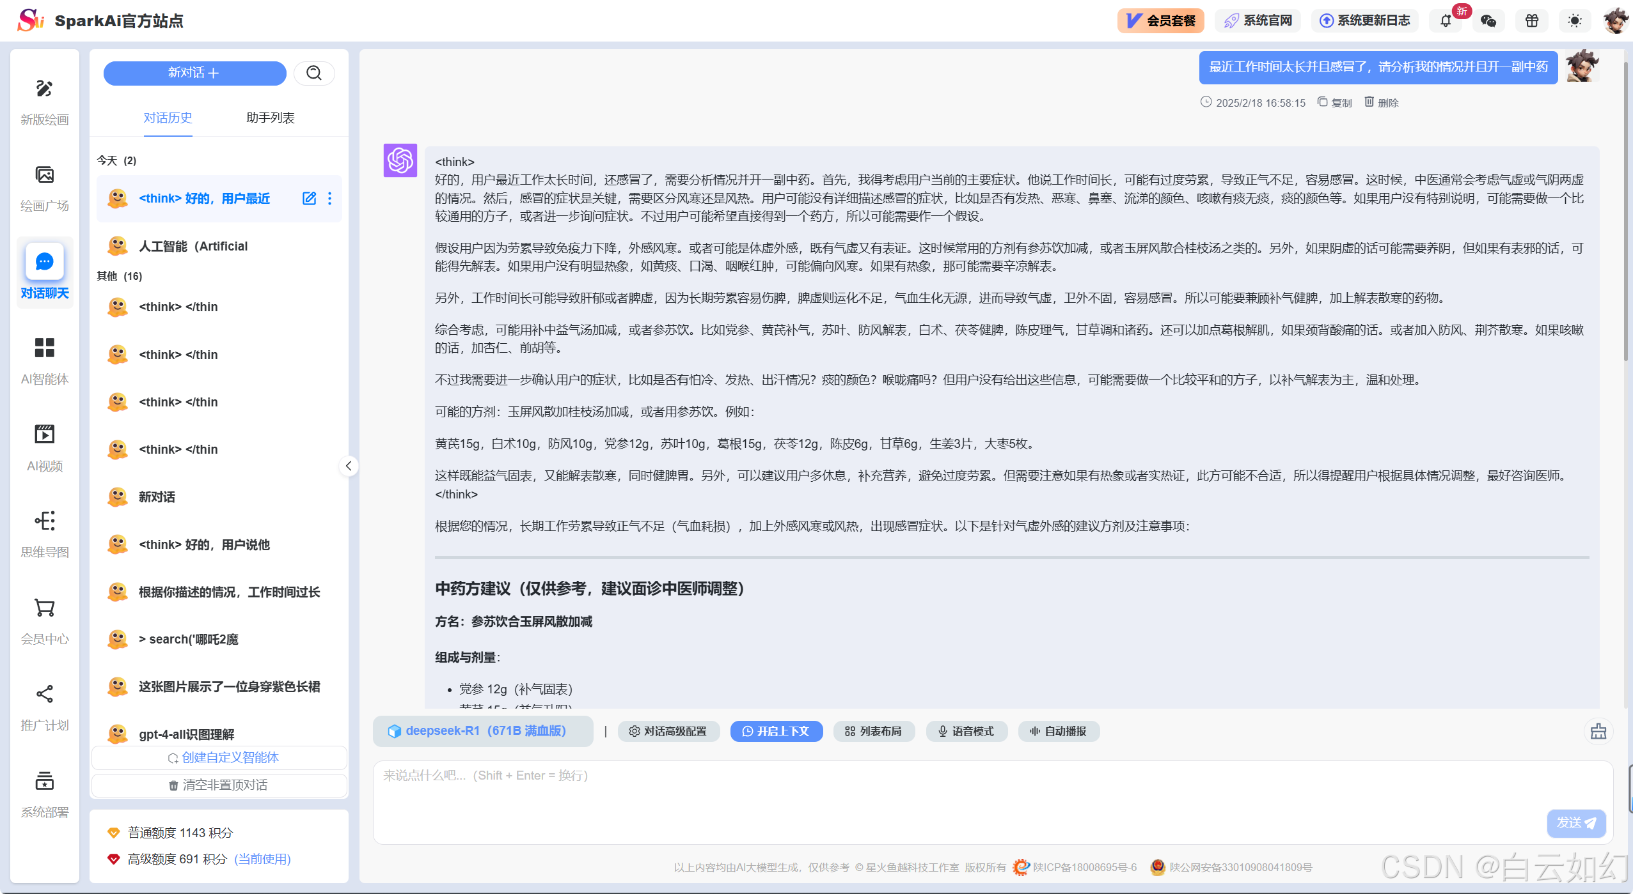This screenshot has width=1633, height=894.
Task: Collapse the conversation history side panel
Action: (349, 466)
